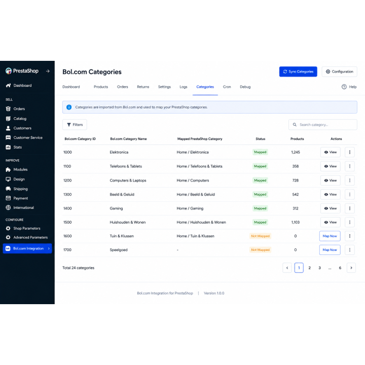Open Customer Service in the sidebar
365x365 pixels.
(x=27, y=137)
